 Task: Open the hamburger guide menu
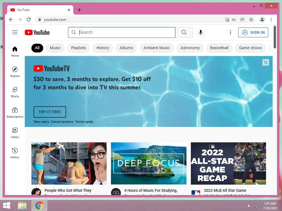[15, 32]
